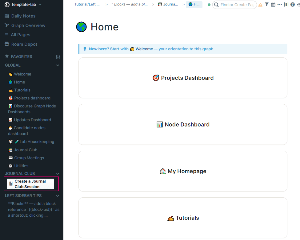
Task: Click the lightbulb icon in the tip banner
Action: pyautogui.click(x=85, y=49)
